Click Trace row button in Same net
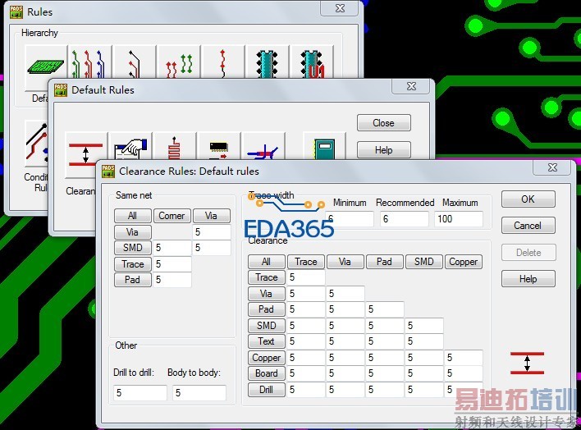 click(133, 264)
